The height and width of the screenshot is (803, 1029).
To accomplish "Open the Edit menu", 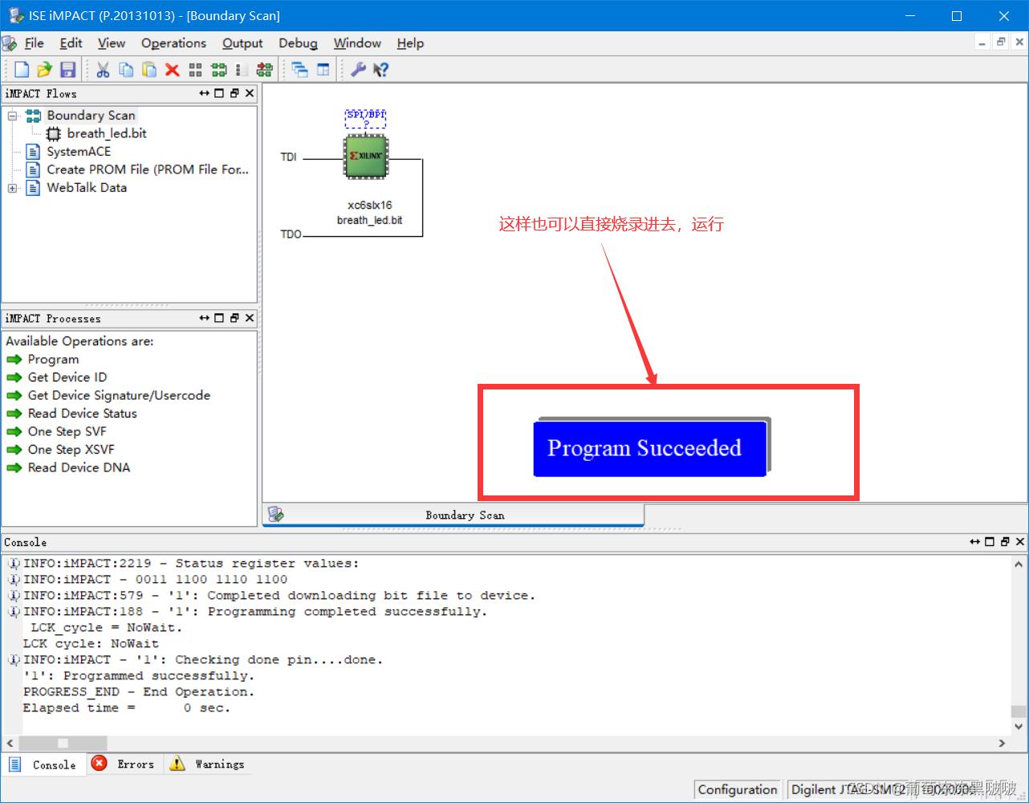I will [71, 43].
